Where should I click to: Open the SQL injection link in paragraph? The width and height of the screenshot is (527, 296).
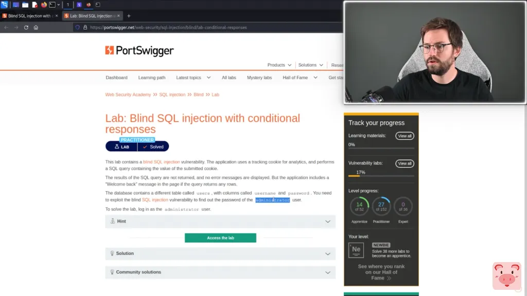point(155,200)
